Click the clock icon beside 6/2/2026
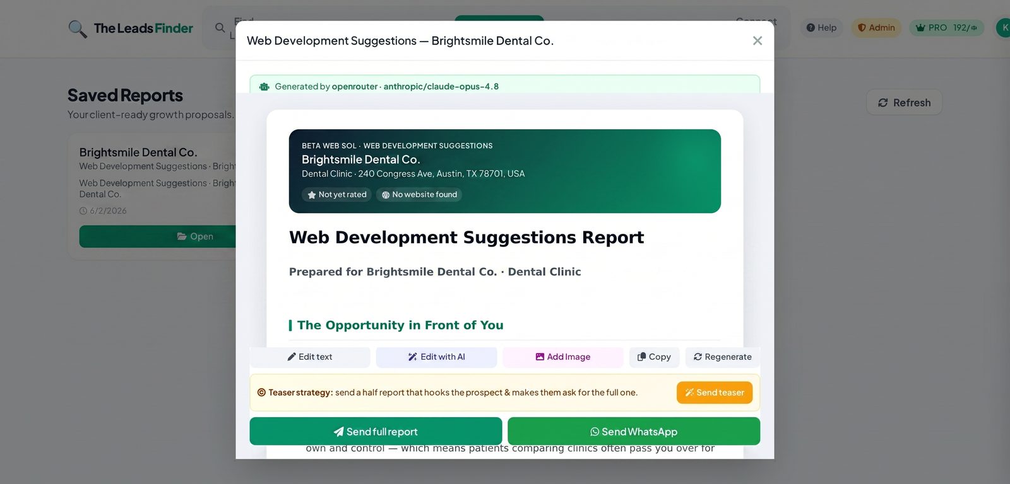Image resolution: width=1010 pixels, height=484 pixels. click(x=83, y=211)
